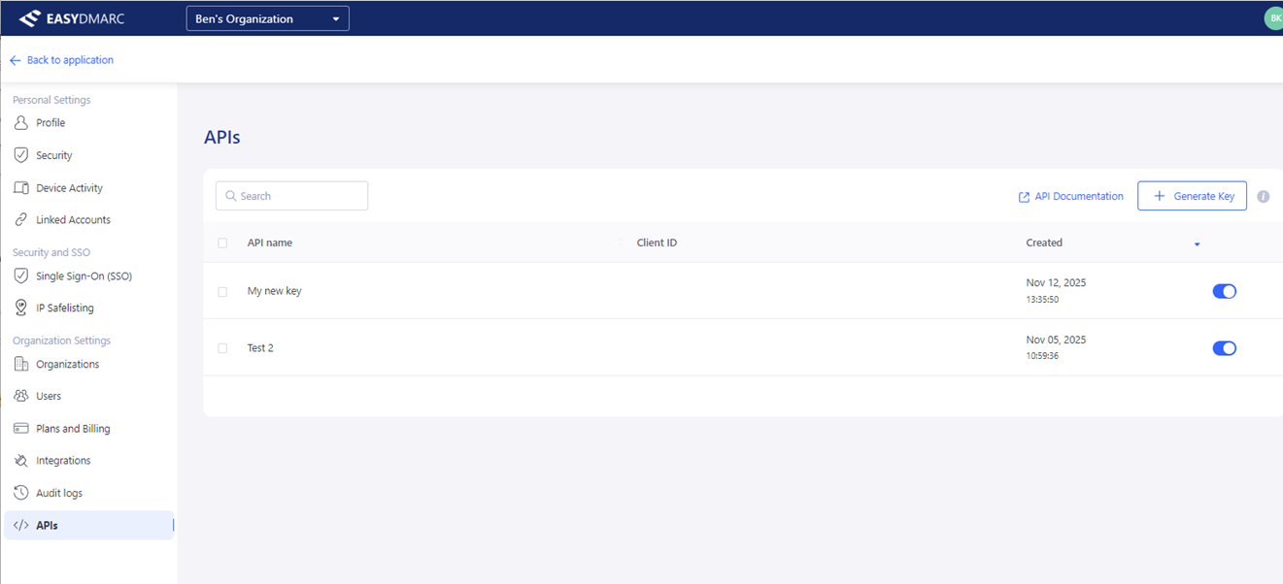
Task: Check the My new key row checkbox
Action: tap(222, 292)
